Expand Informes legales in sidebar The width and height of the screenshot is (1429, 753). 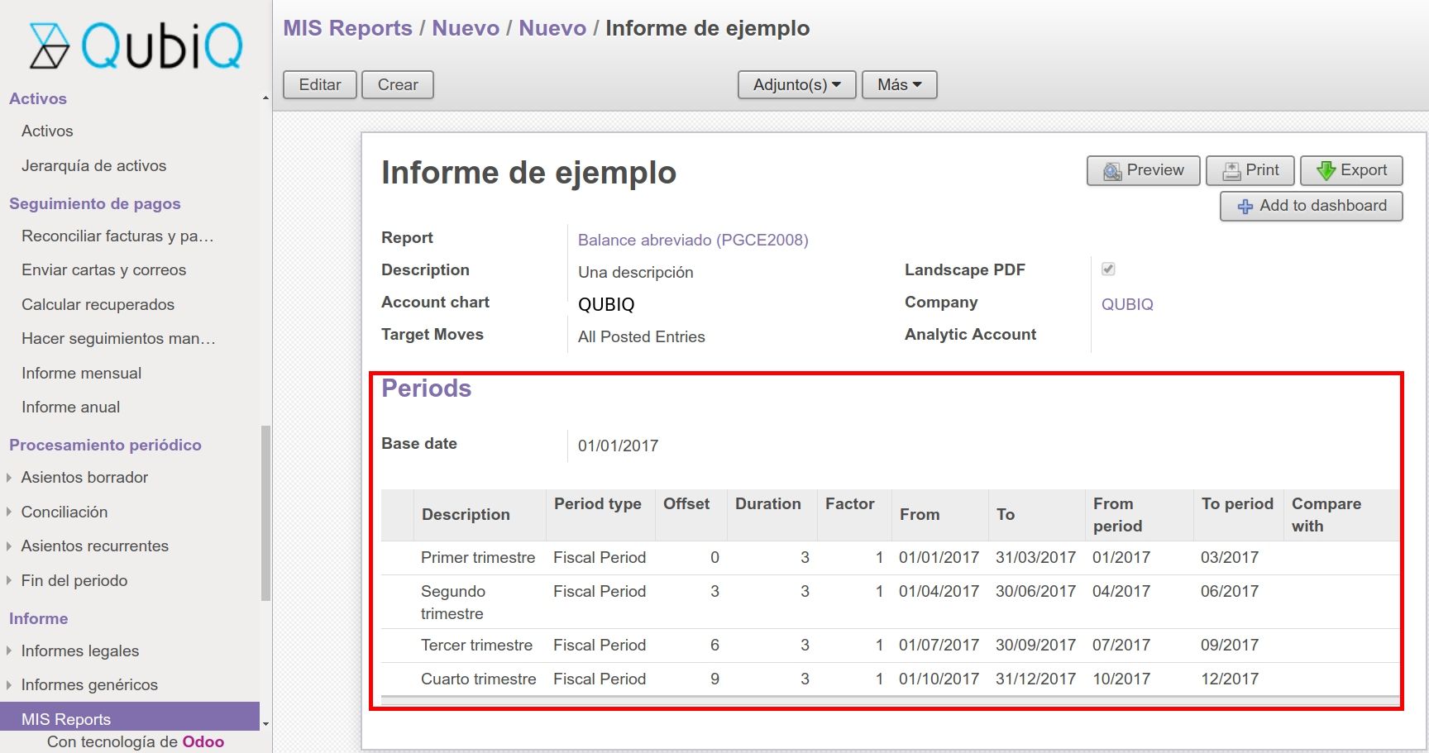pos(9,651)
